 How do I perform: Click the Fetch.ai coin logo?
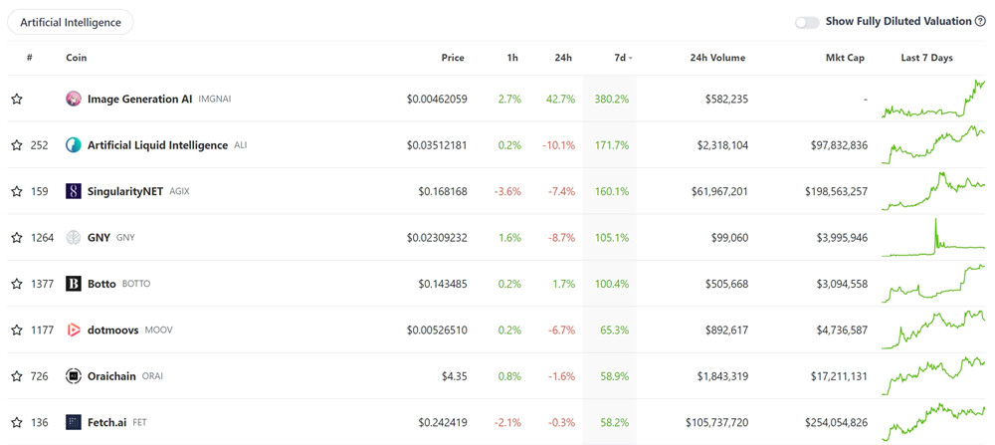click(x=74, y=422)
